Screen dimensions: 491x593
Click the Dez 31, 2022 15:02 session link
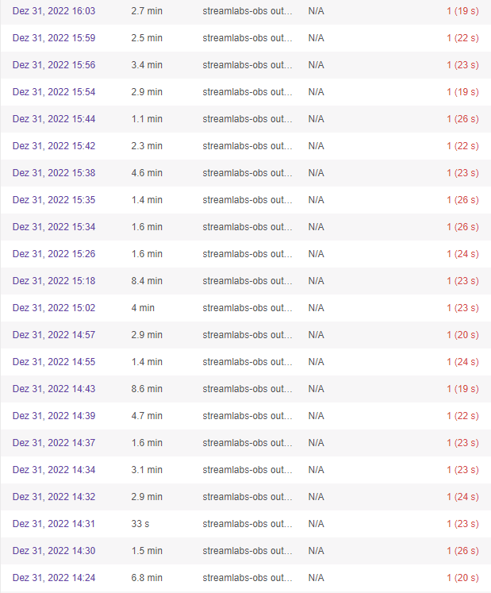pos(54,308)
